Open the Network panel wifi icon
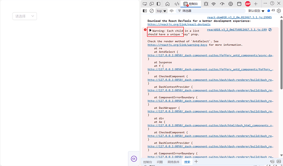This screenshot has height=166, width=283. (214, 4)
